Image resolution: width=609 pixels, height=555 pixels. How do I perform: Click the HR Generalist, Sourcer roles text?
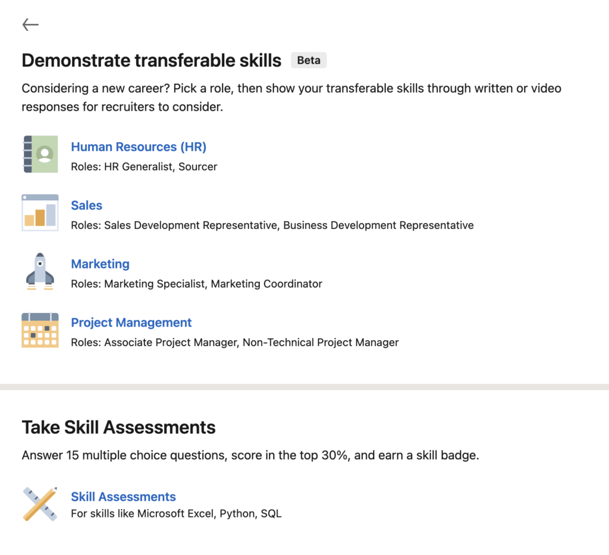click(144, 167)
